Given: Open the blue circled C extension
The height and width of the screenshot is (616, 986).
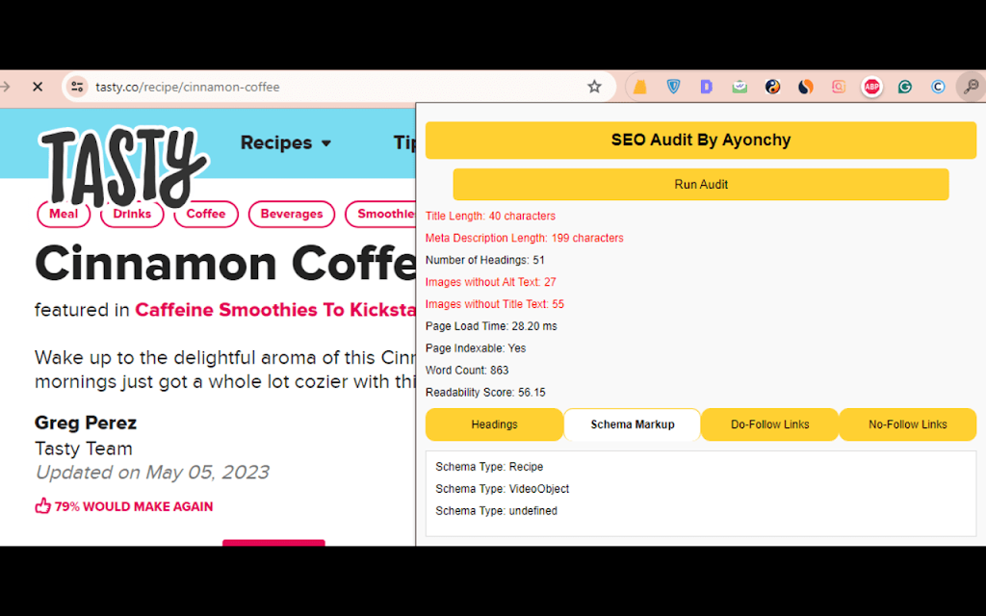Looking at the screenshot, I should pyautogui.click(x=938, y=87).
